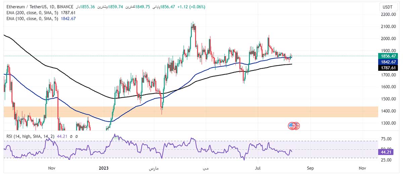Select the EMA 100 indicator legend
Screen dimensions: 403x175
32,19
